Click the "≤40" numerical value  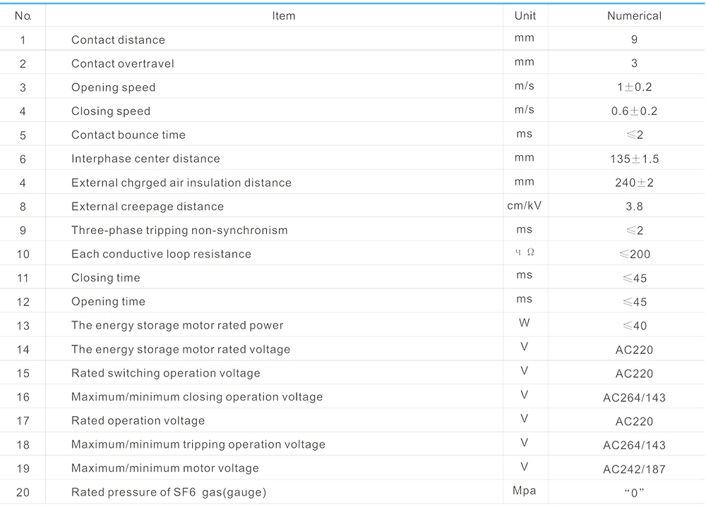point(634,326)
